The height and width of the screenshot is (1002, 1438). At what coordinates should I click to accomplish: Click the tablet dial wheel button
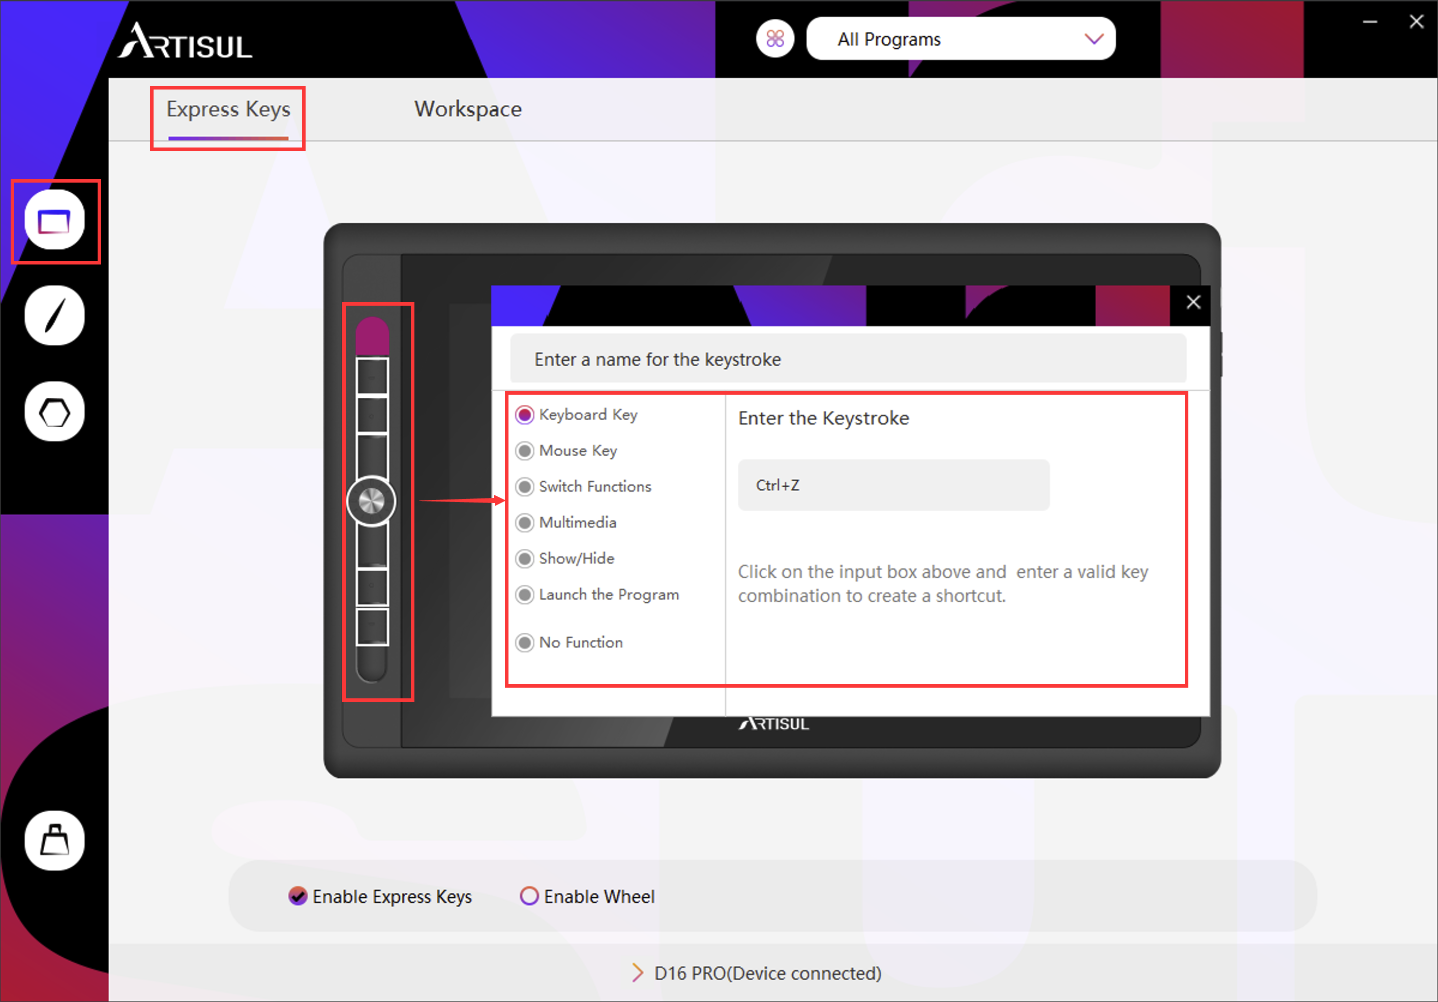pyautogui.click(x=371, y=502)
